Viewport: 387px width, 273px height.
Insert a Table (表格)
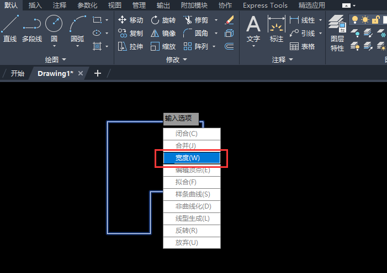pyautogui.click(x=303, y=46)
